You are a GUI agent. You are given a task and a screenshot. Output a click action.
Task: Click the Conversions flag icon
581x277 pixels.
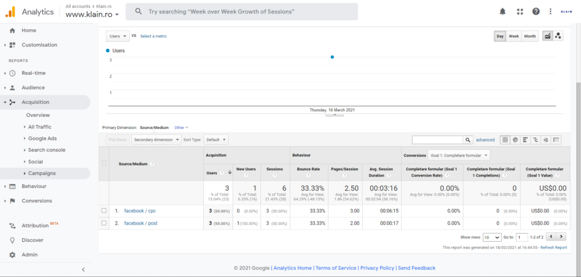click(x=12, y=200)
